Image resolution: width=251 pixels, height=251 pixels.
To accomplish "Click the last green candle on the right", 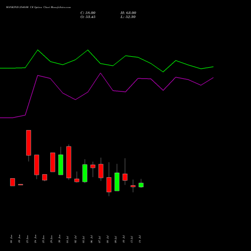I will [x=141, y=185].
